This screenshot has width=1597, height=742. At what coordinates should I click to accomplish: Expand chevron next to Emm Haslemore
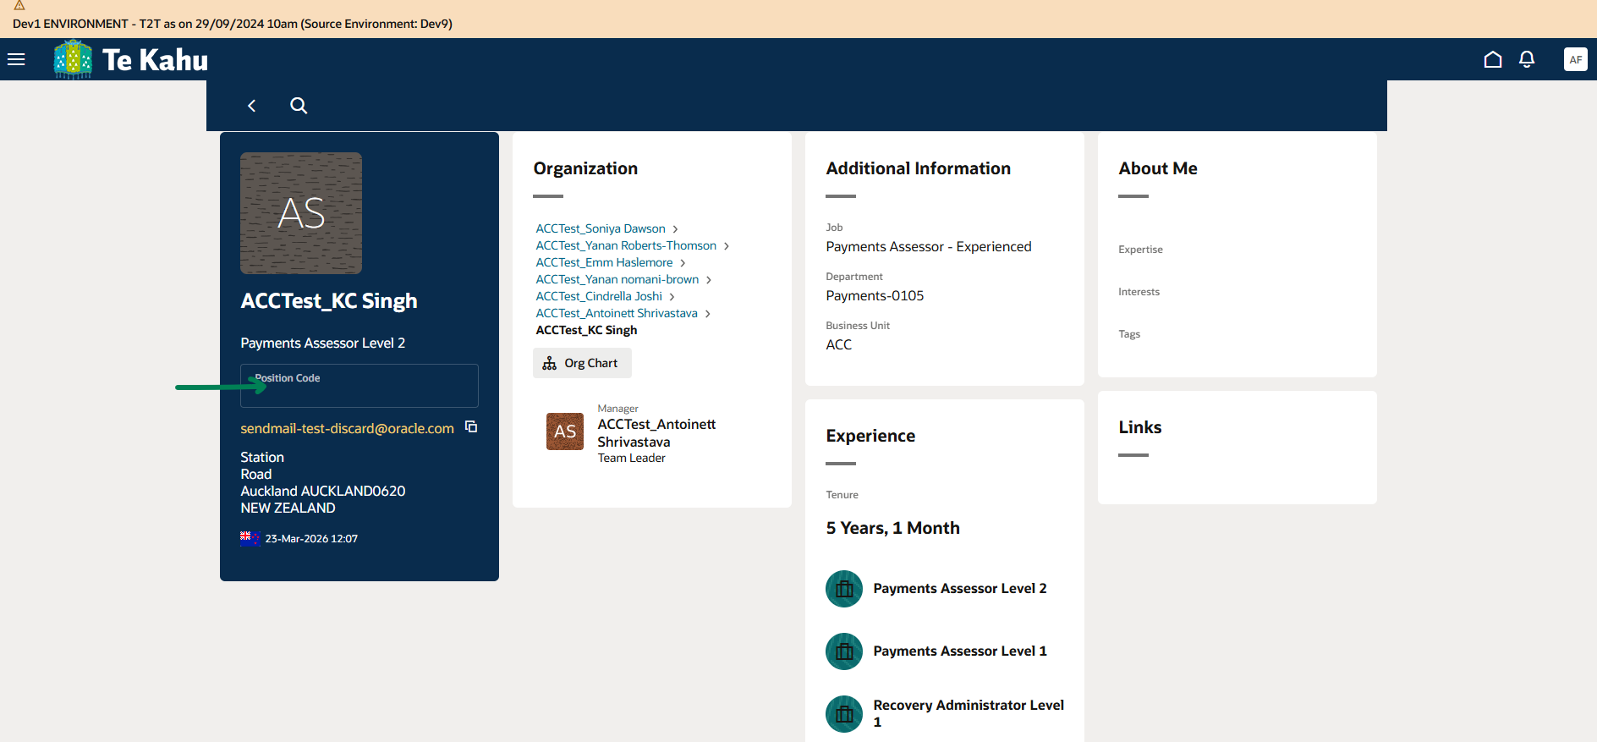(683, 263)
